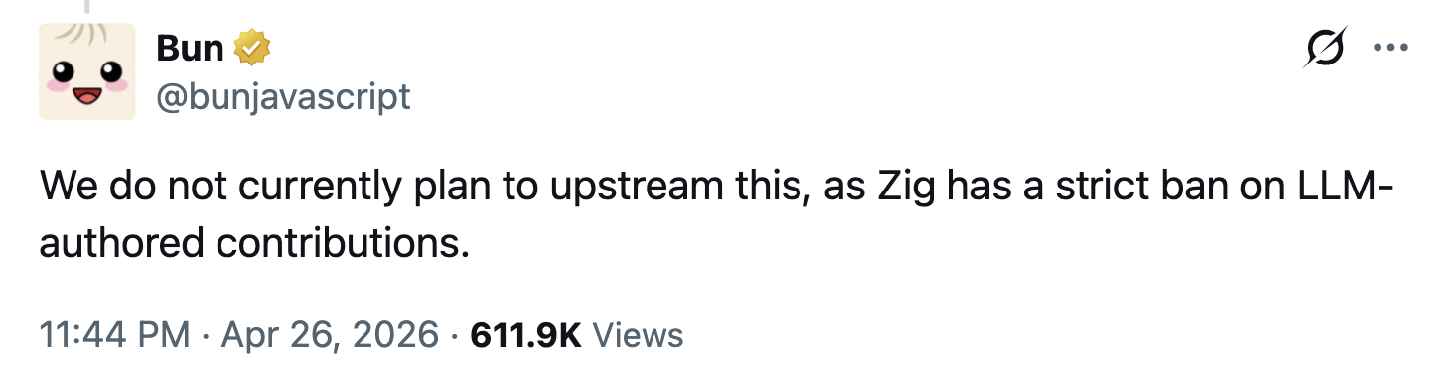Click the gold verified badge beside Bun
The height and width of the screenshot is (383, 1452).
(x=252, y=47)
